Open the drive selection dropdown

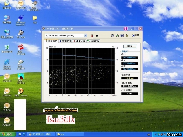[85, 35]
